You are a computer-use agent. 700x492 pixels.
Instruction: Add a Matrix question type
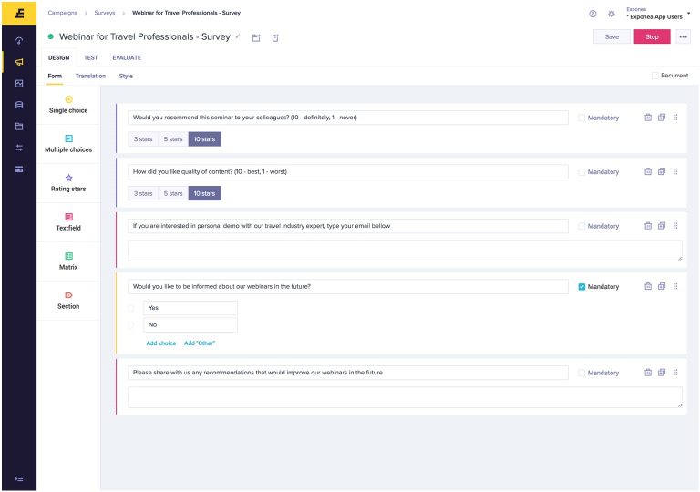[68, 261]
